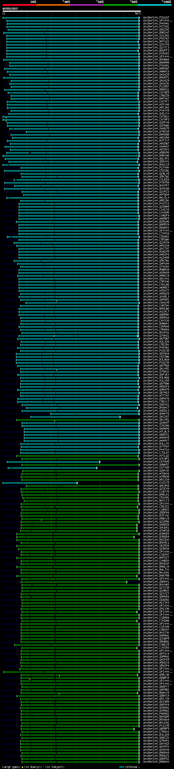Select the UniRef100_B6TCI3 label
174x769 pixels.
click(x=156, y=501)
